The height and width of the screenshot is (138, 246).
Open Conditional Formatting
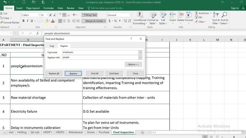point(140,18)
